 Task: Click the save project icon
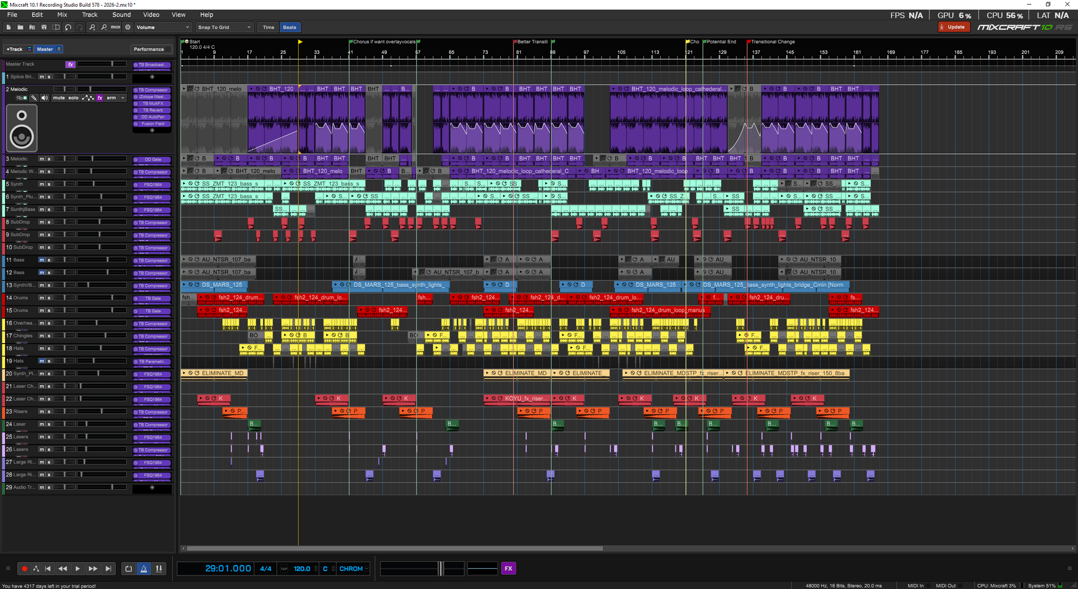44,28
